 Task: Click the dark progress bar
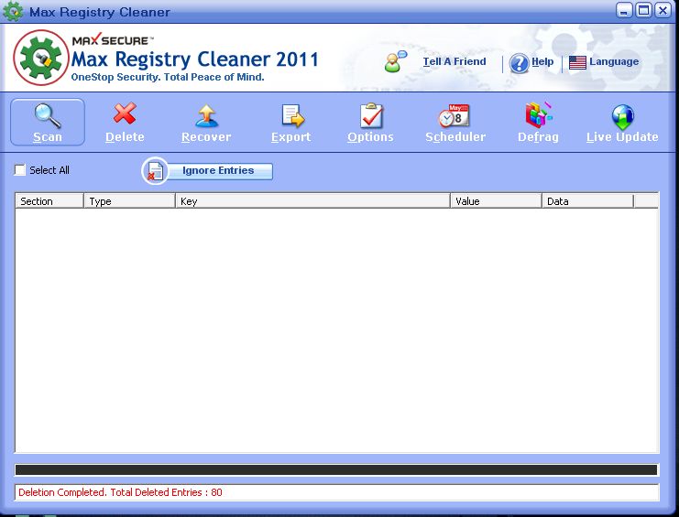pos(336,470)
